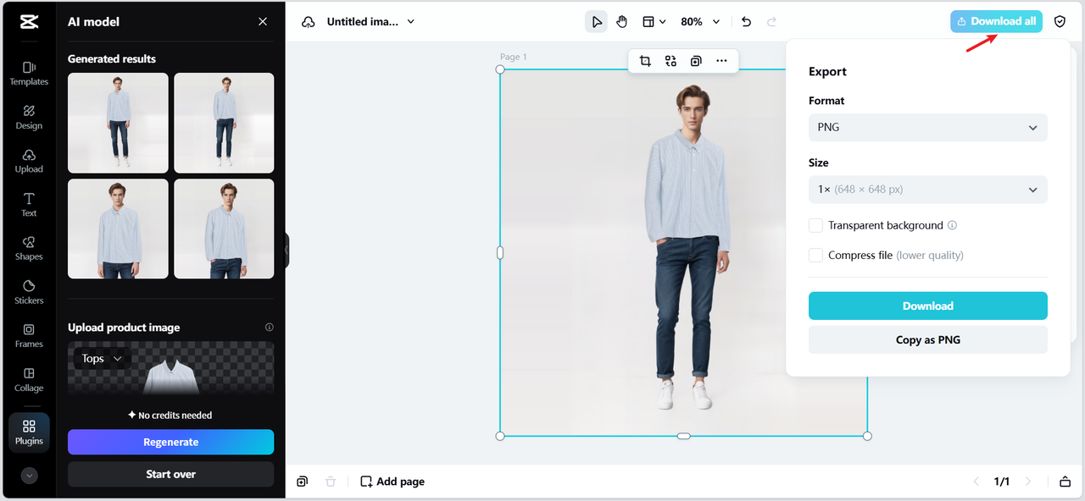Open the Size 1× dropdown
Image resolution: width=1085 pixels, height=501 pixels.
click(928, 190)
